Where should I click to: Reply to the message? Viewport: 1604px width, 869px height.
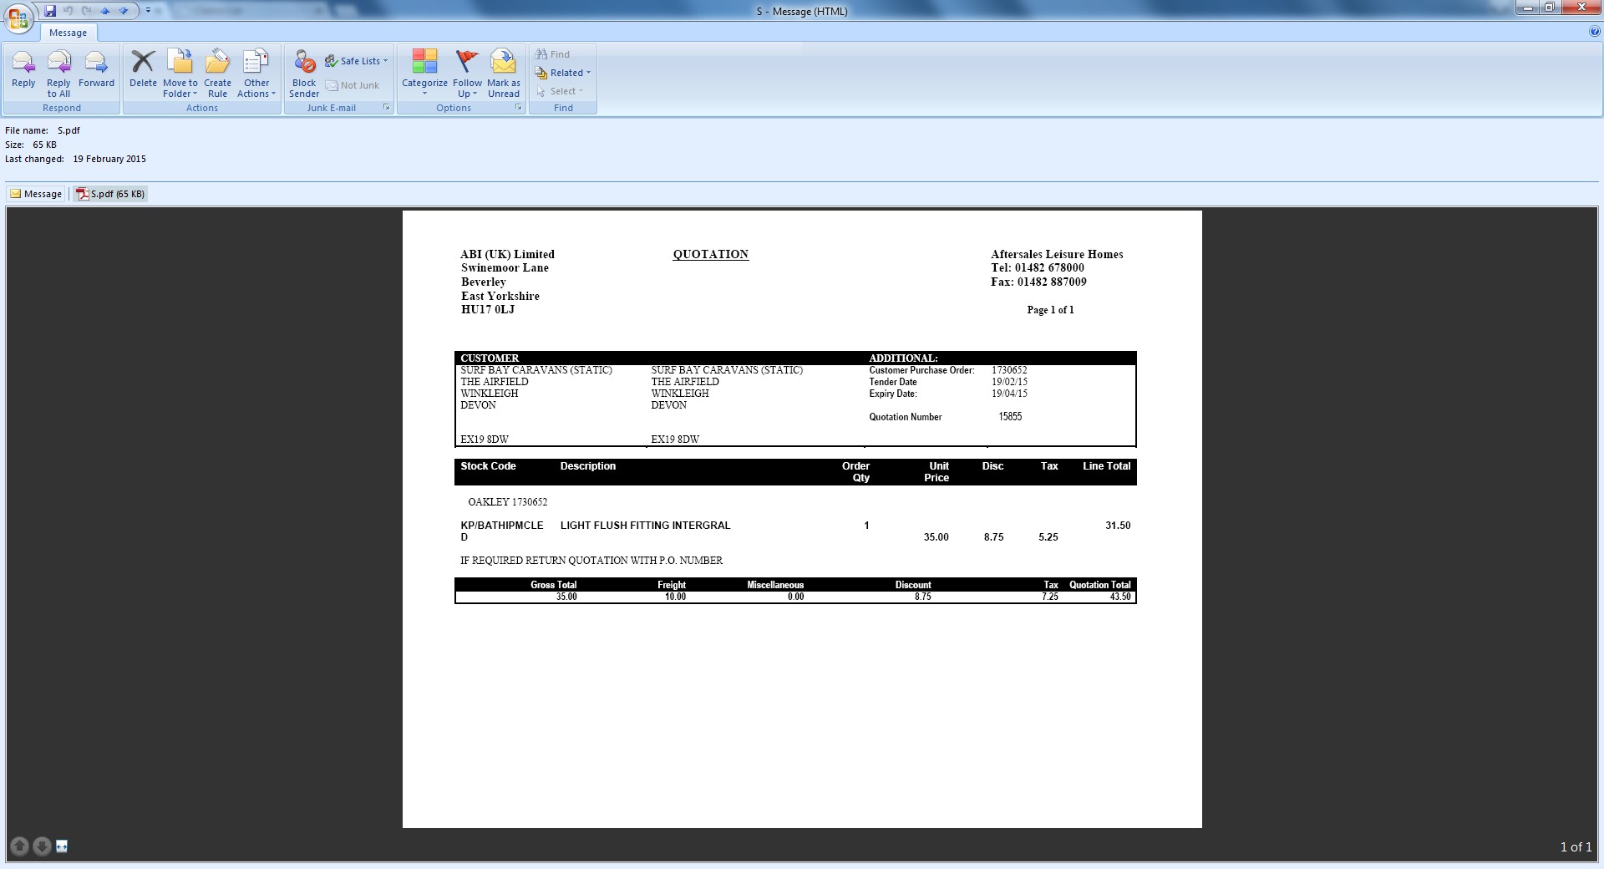[x=23, y=69]
